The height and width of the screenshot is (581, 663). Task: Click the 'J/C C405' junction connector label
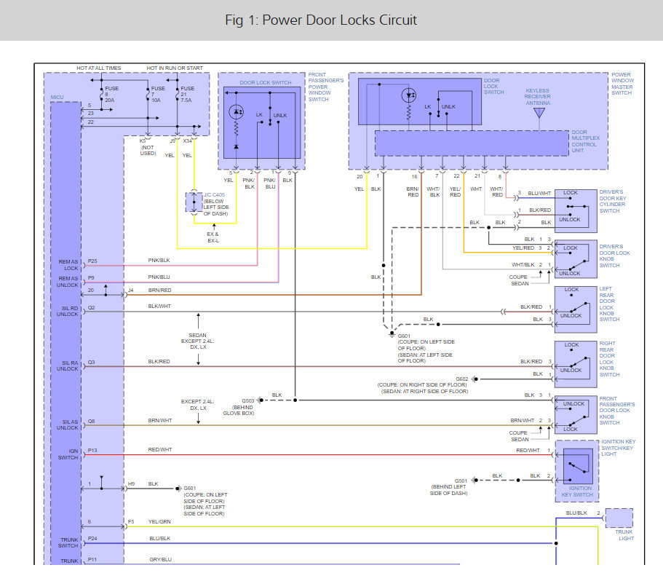tap(215, 195)
